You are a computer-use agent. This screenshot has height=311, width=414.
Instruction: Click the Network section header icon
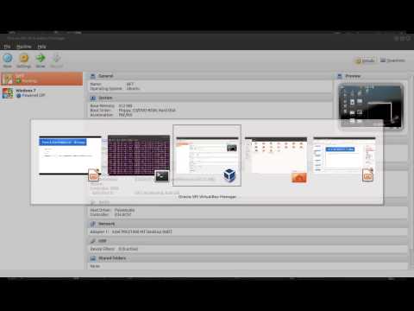pos(93,224)
